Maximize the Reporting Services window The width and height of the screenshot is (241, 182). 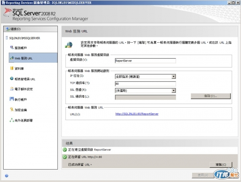tap(233, 3)
